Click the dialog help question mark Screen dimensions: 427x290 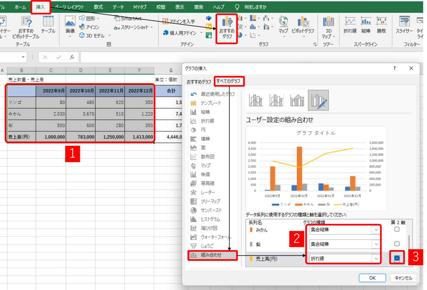click(x=395, y=68)
